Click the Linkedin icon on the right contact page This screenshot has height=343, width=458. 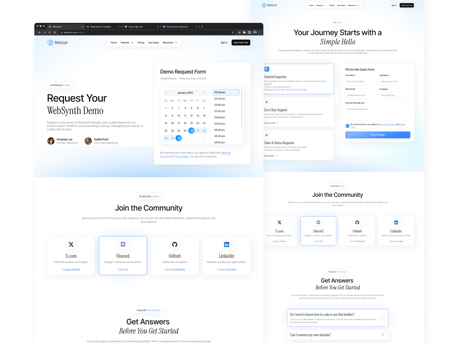coord(396,222)
